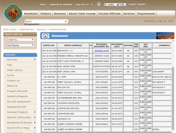Click the print page icon
Screen dimensions: 176x133
[x=99, y=4]
